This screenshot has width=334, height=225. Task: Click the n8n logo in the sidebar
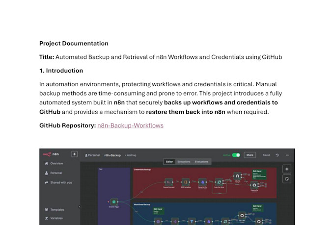coord(51,154)
